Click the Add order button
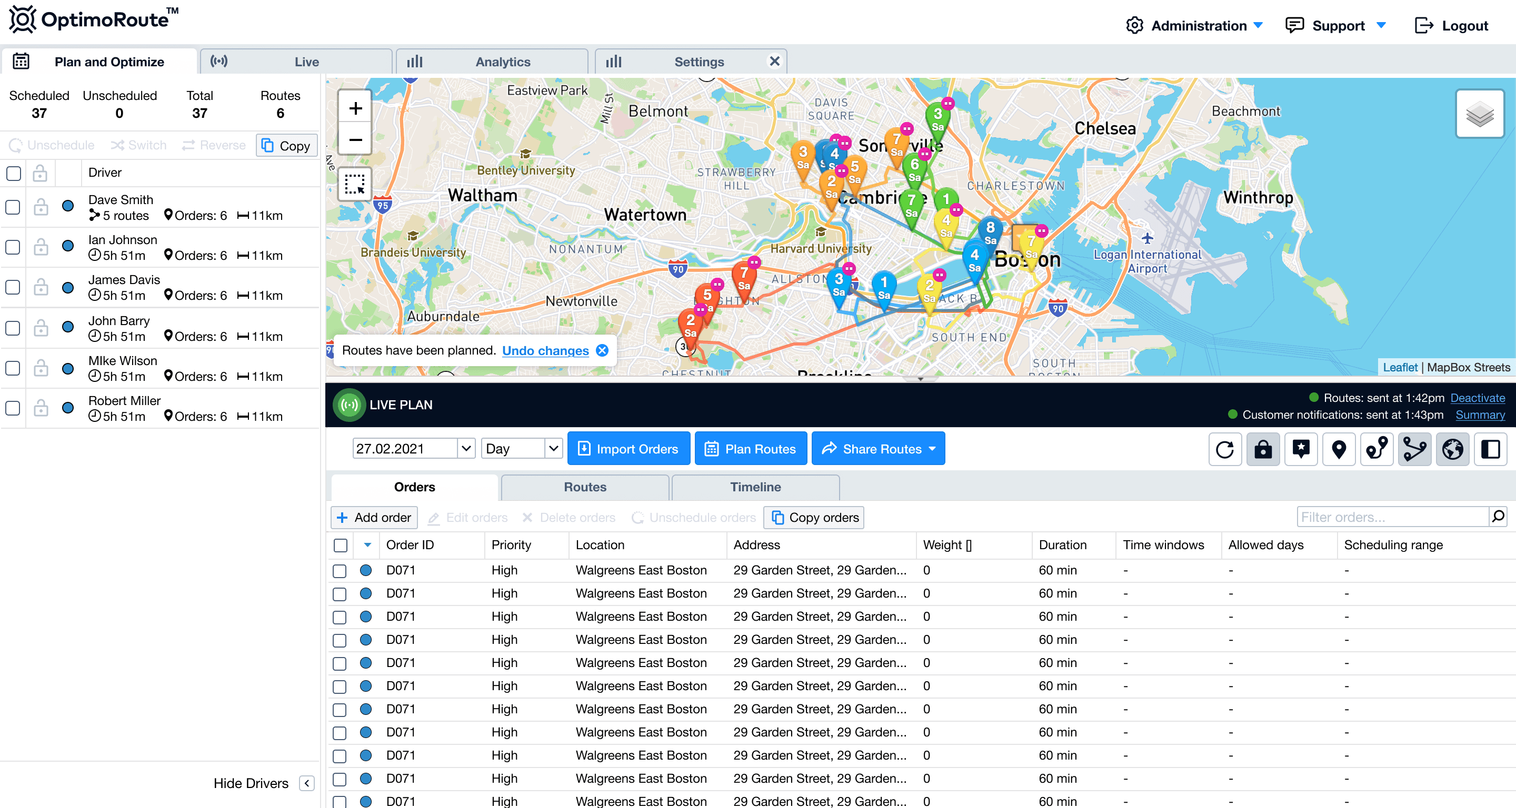 (x=374, y=518)
